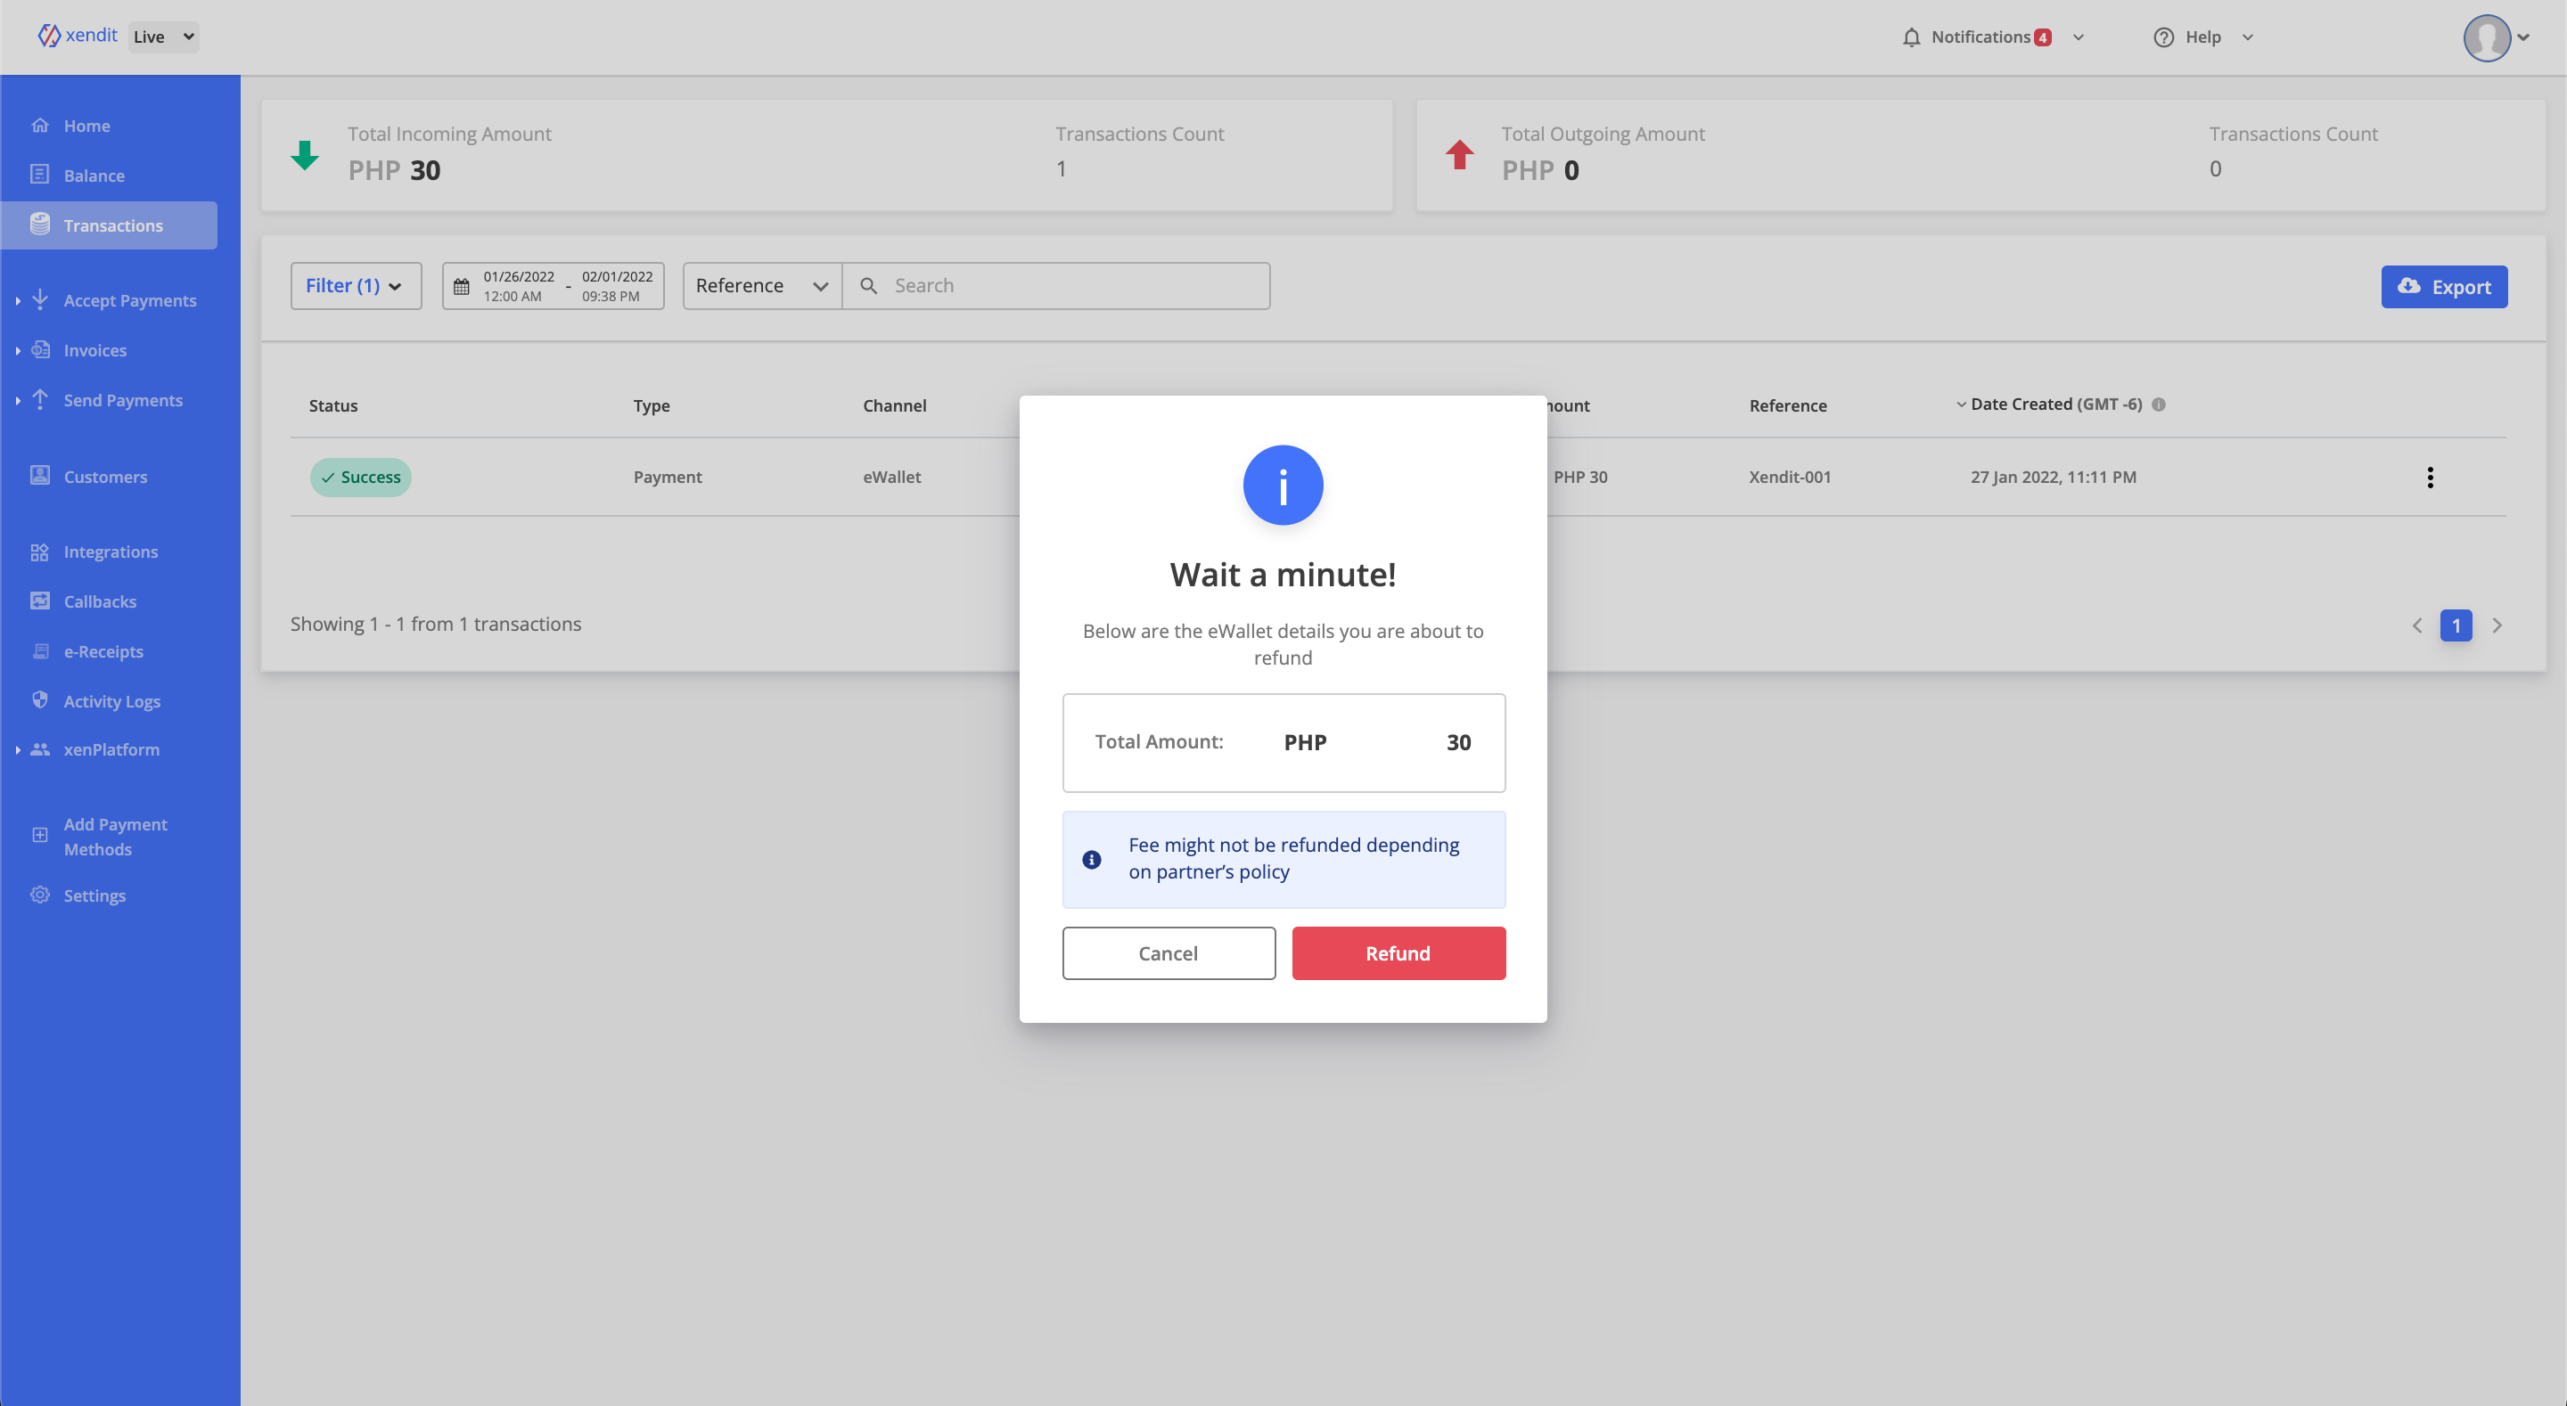This screenshot has width=2567, height=1406.
Task: Click the Activity Logs globe icon
Action: coord(40,700)
